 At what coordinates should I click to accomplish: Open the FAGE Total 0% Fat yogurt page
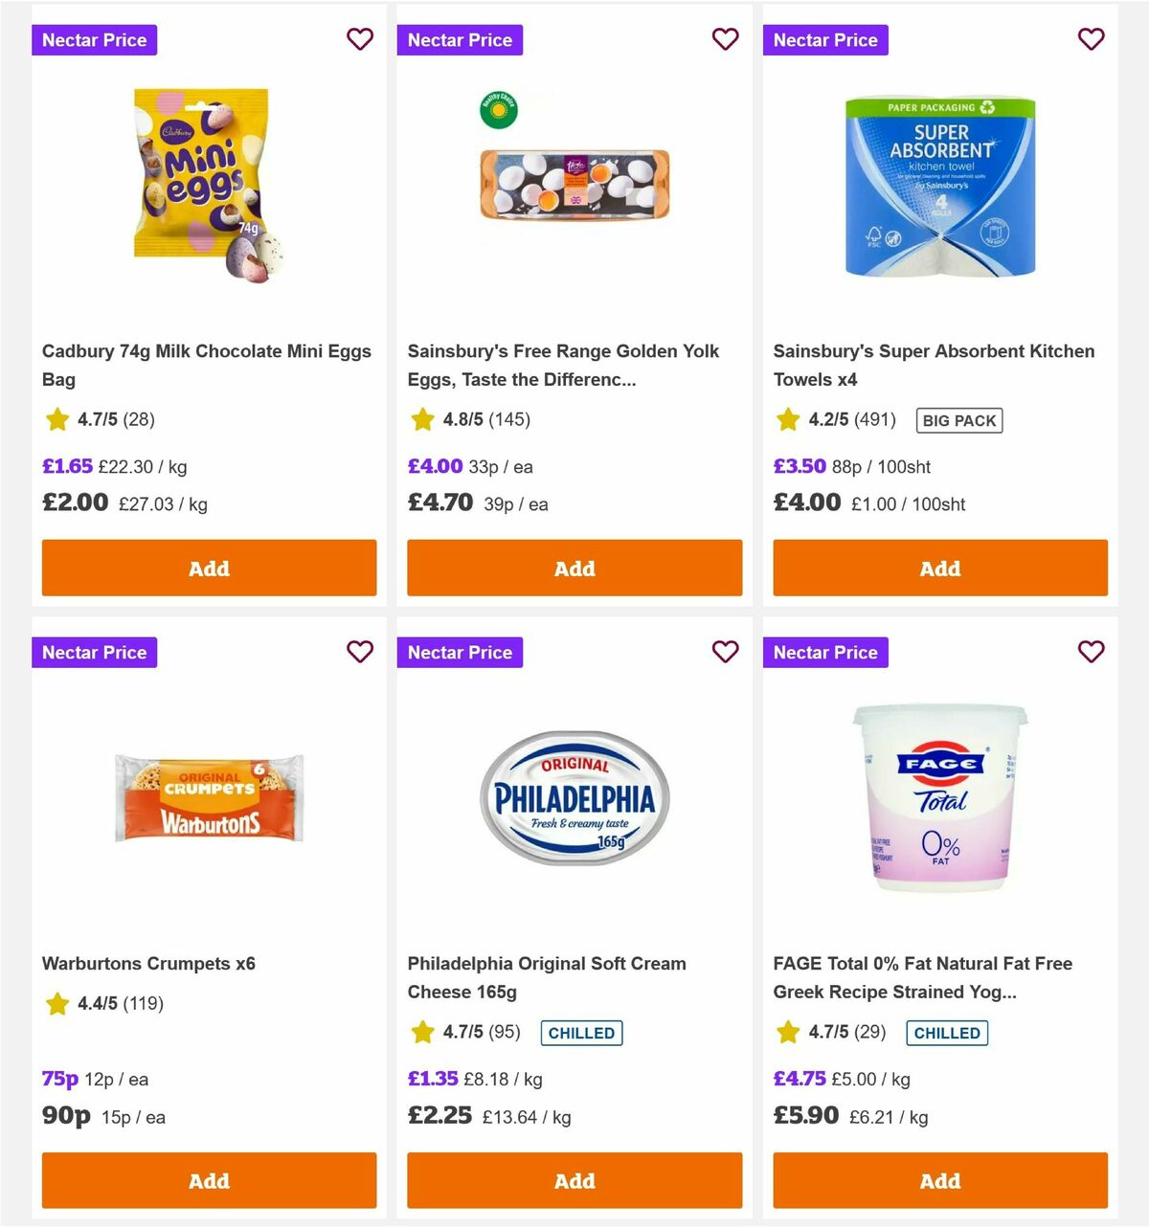coord(922,977)
